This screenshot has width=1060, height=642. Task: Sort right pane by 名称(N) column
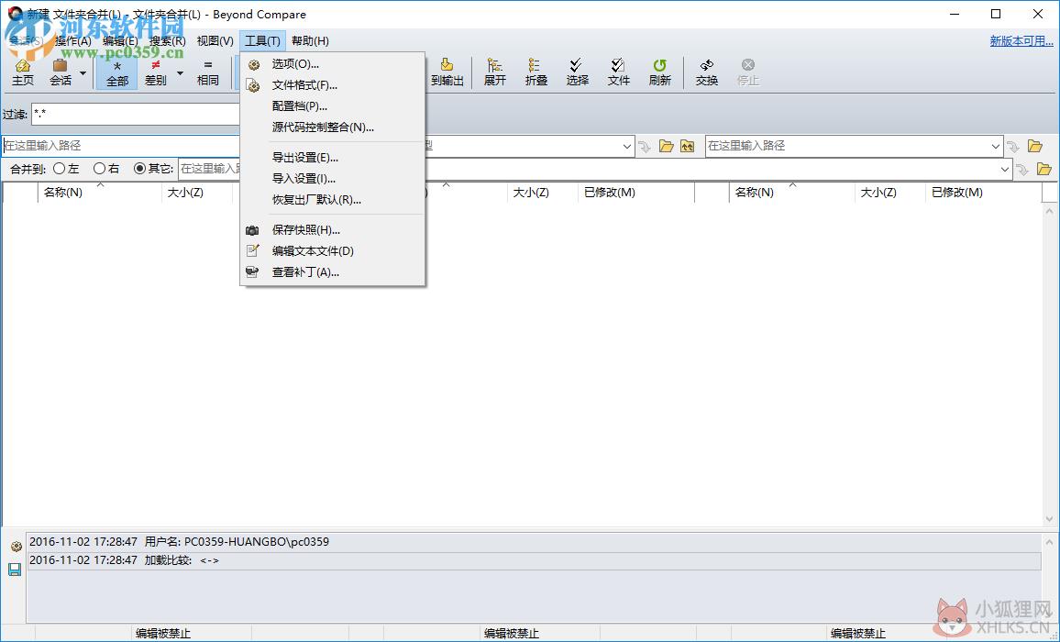coord(791,192)
